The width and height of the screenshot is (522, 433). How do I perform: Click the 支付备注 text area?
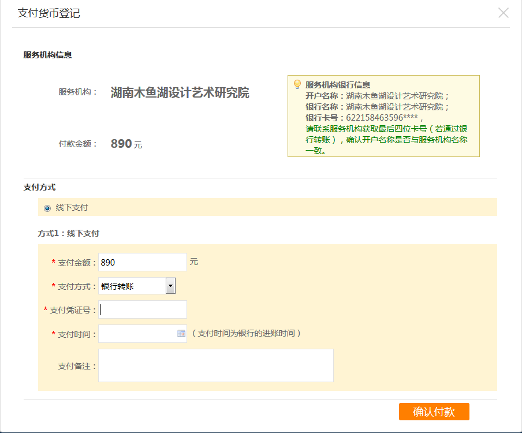click(216, 365)
